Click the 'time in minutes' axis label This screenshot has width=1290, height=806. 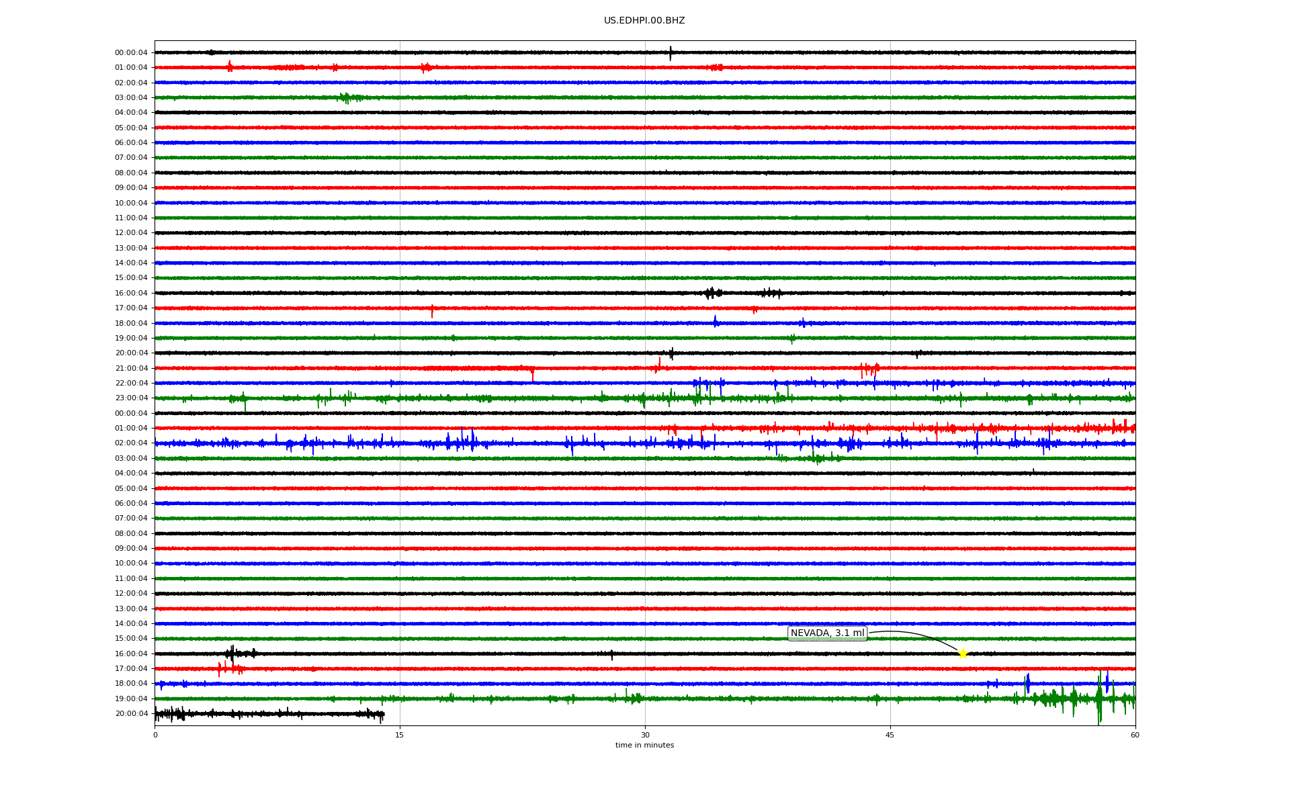[644, 746]
